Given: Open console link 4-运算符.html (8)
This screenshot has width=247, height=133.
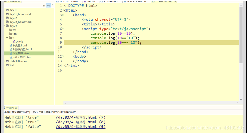Looking at the screenshot, I should pyautogui.click(x=81, y=122).
